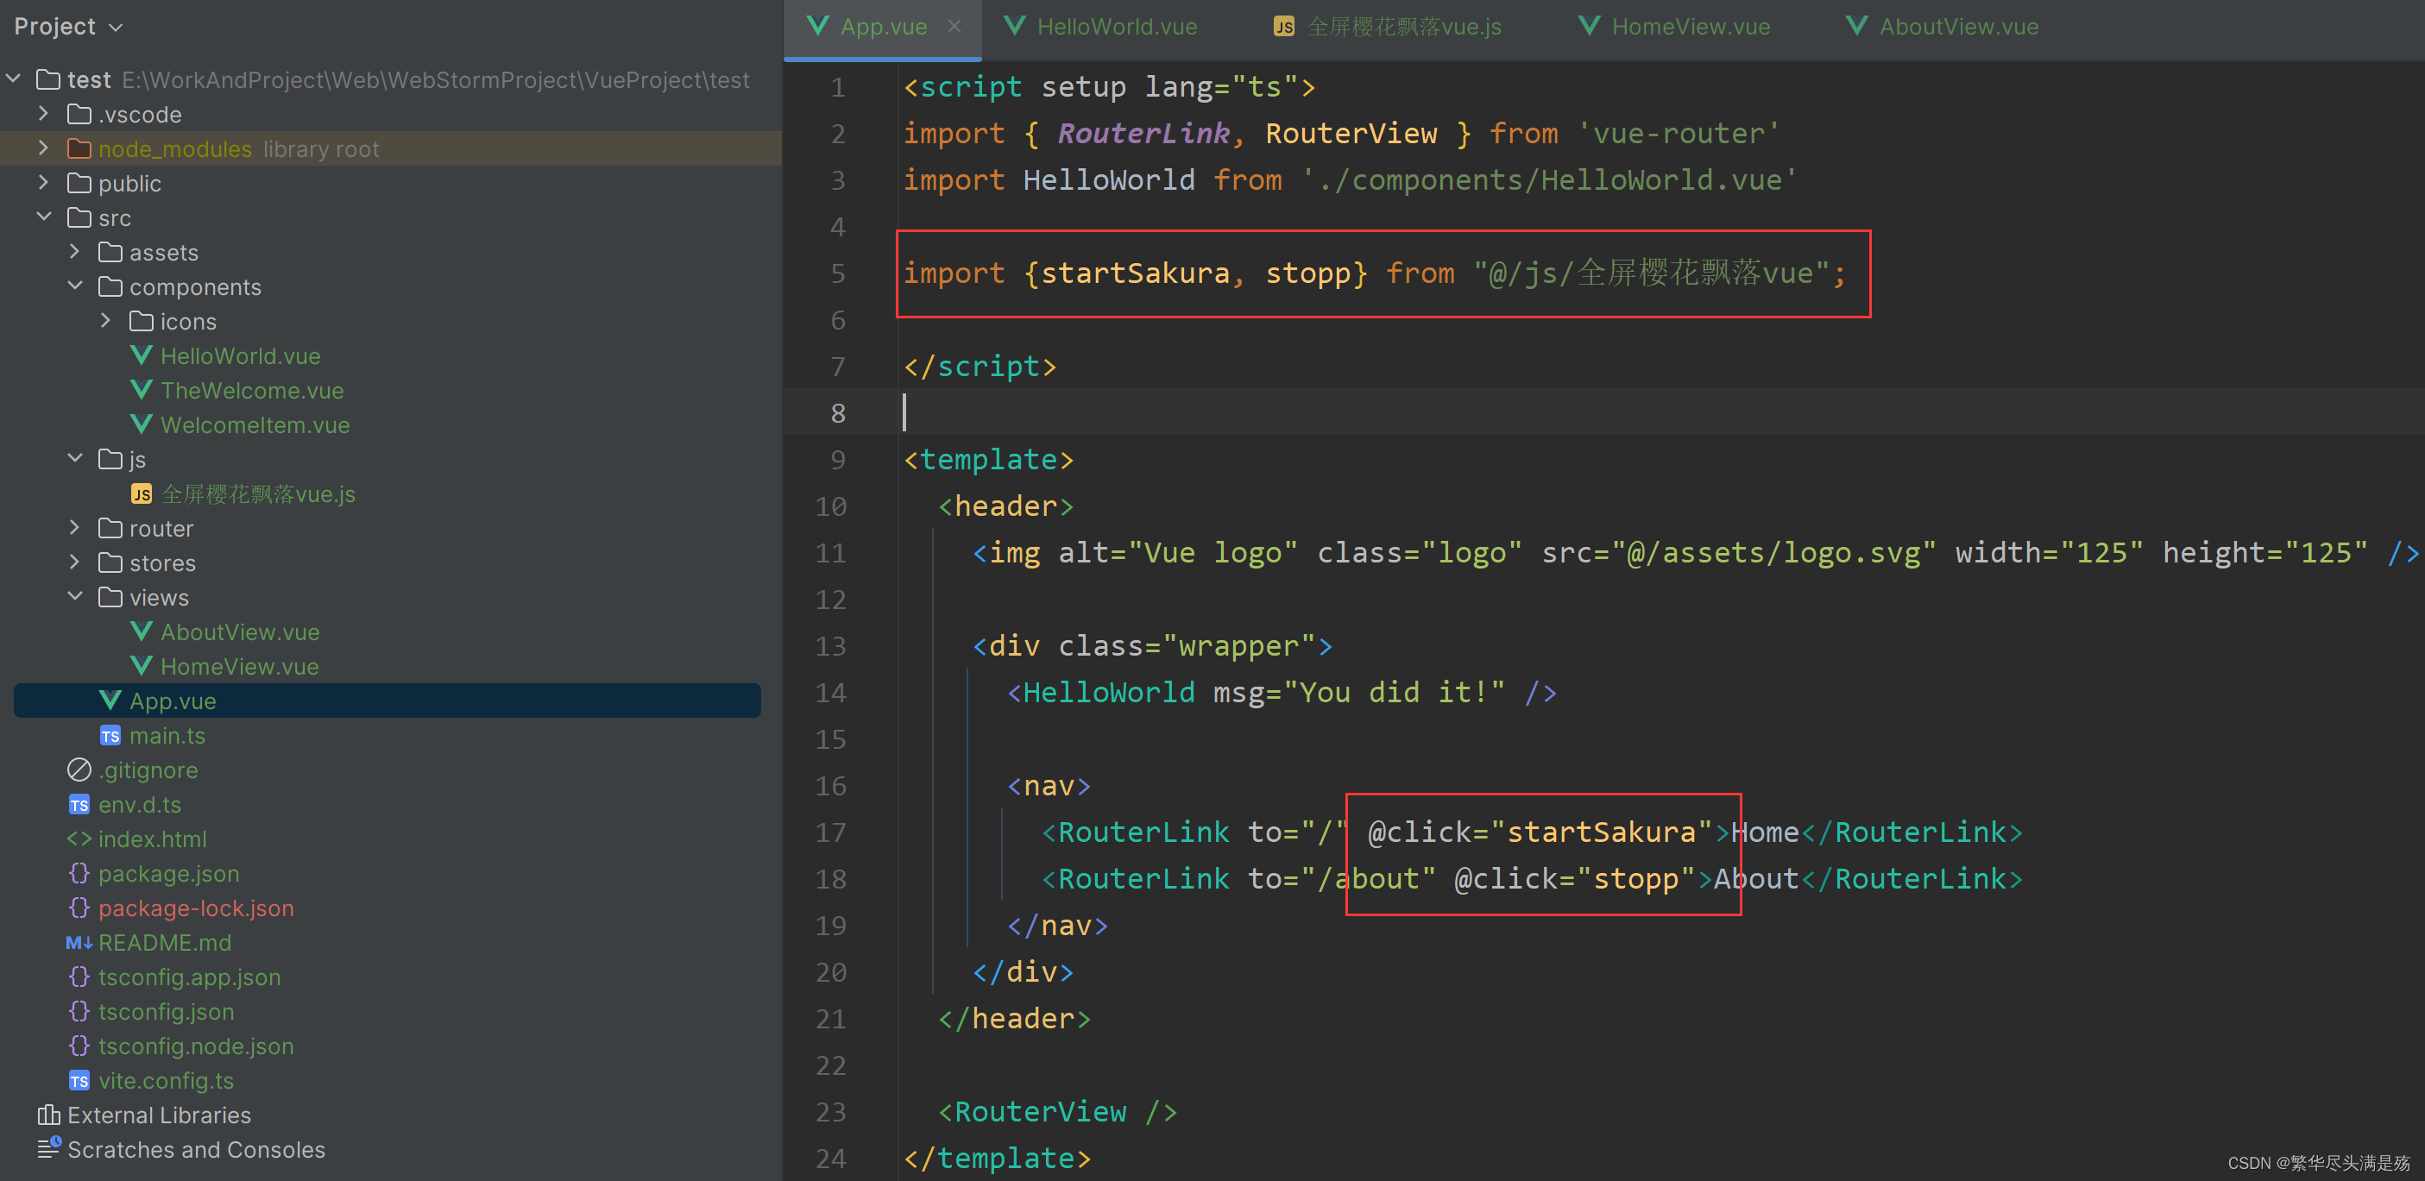Click line number 17 in the gutter
Screen dimensions: 2425x1181
tap(830, 832)
